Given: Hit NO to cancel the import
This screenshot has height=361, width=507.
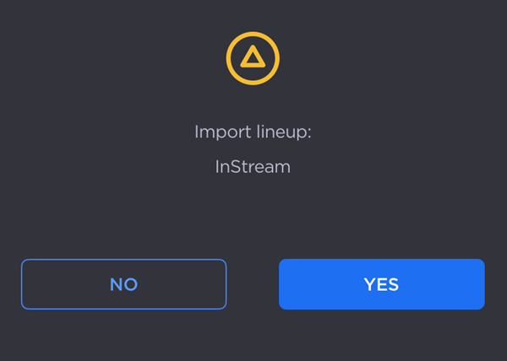Looking at the screenshot, I should [123, 284].
